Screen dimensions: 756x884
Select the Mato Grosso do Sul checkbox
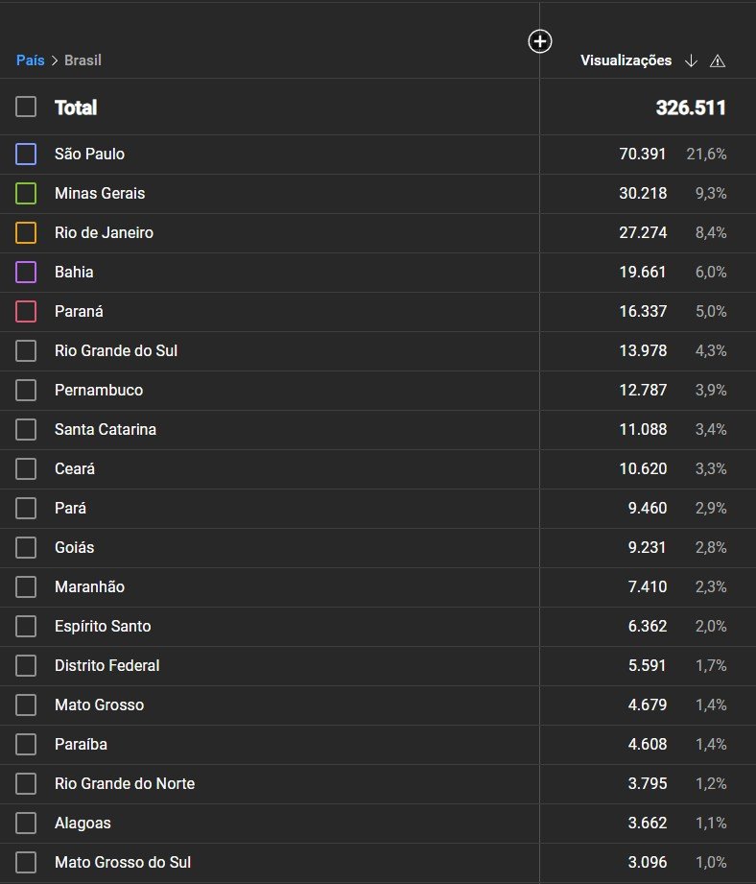pyautogui.click(x=26, y=862)
